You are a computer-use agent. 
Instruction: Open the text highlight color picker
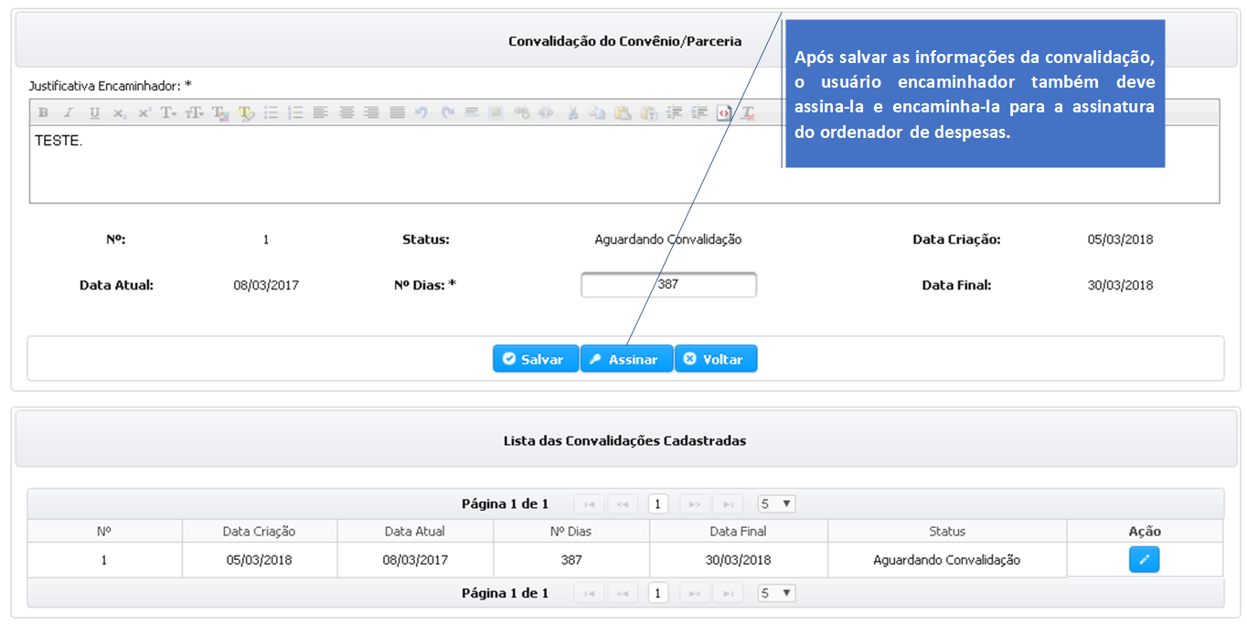click(x=246, y=113)
